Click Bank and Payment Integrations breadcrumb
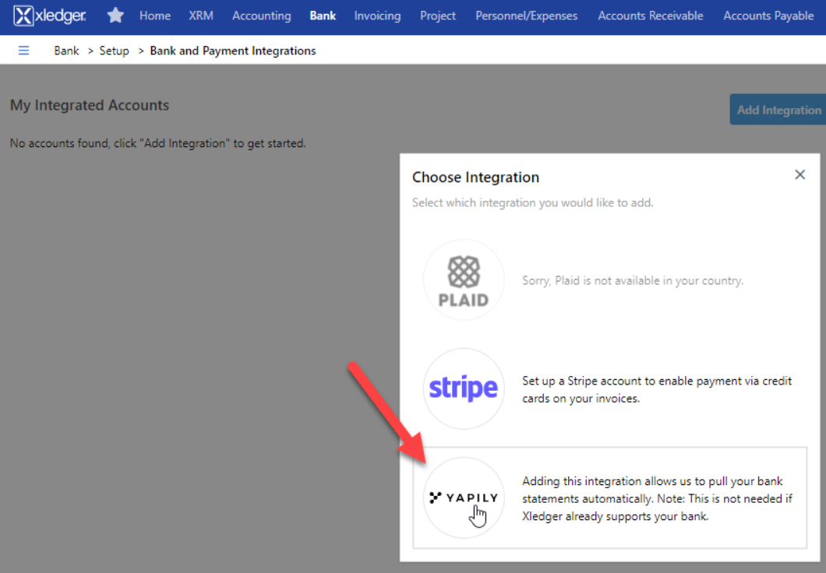The height and width of the screenshot is (573, 826). pos(233,51)
